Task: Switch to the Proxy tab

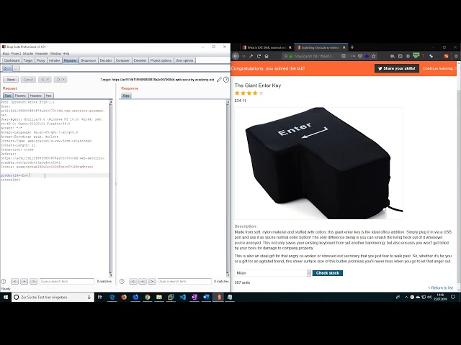Action: [x=40, y=60]
